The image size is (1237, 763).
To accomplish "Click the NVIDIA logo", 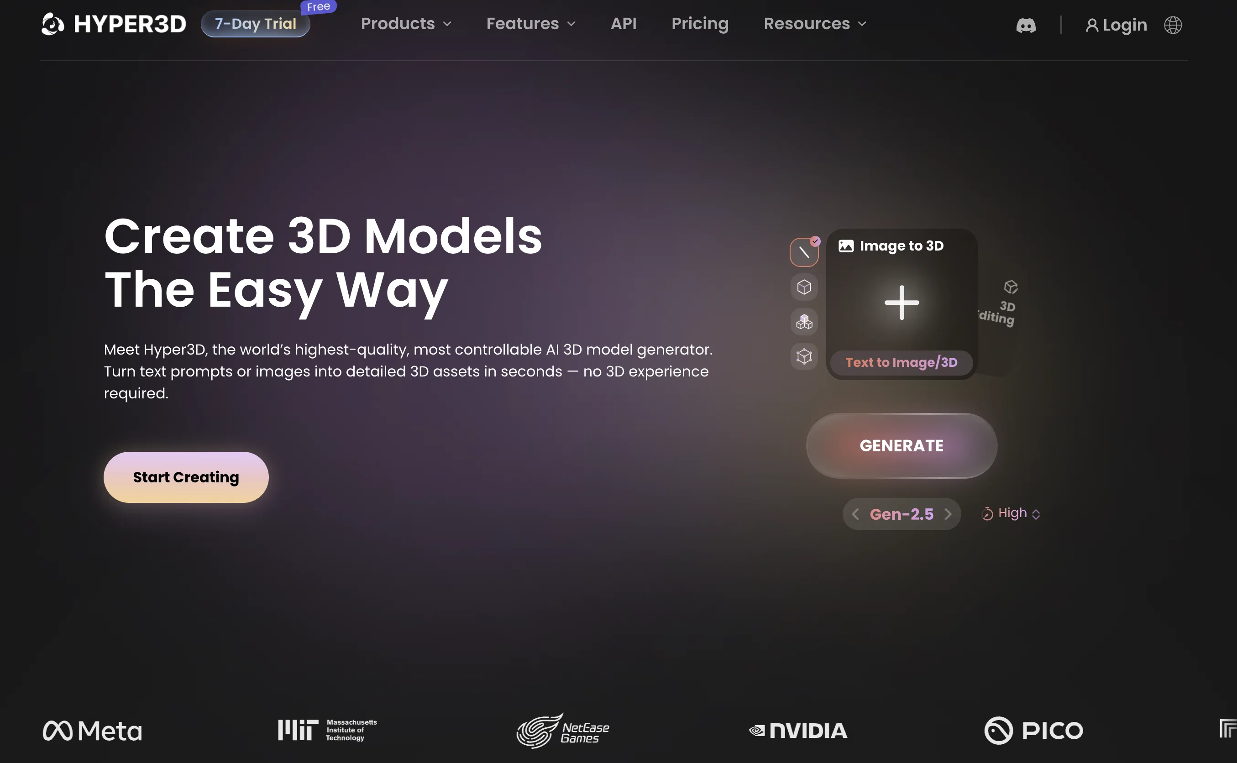I will 798,731.
